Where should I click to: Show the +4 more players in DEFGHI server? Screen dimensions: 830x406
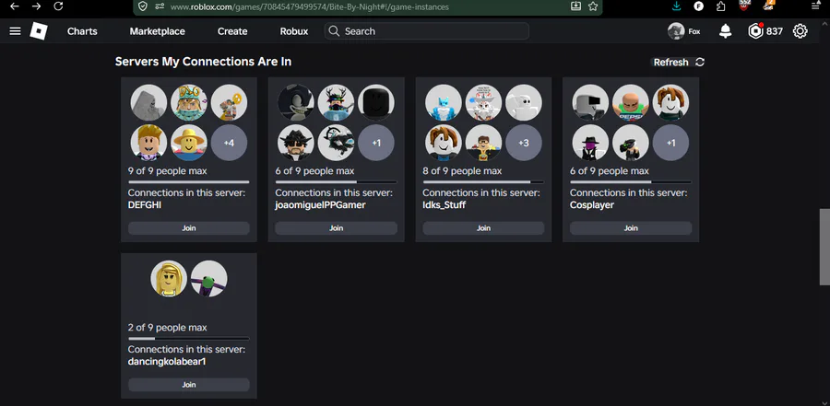click(230, 143)
